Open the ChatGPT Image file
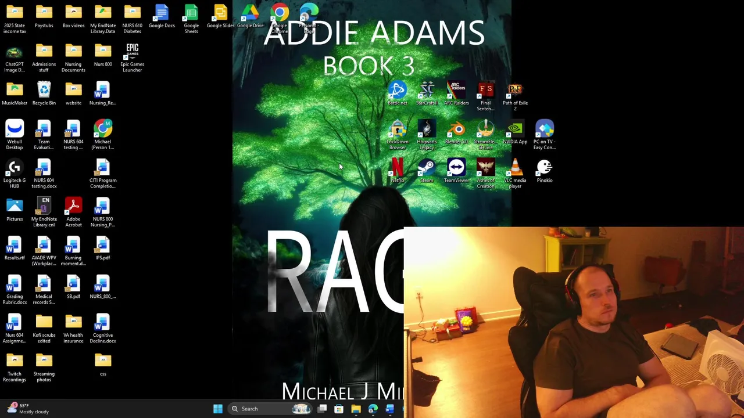The height and width of the screenshot is (418, 744). 15,57
